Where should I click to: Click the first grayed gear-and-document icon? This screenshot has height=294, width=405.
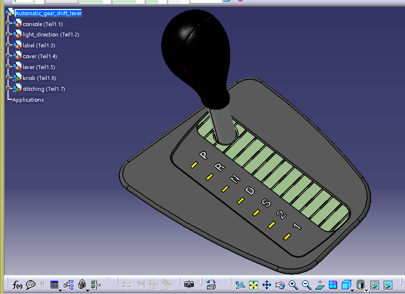(154, 285)
